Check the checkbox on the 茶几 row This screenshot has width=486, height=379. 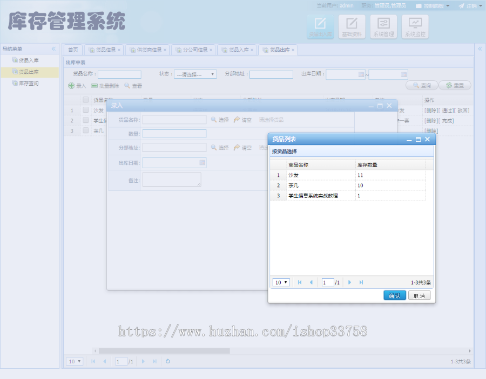coord(85,130)
